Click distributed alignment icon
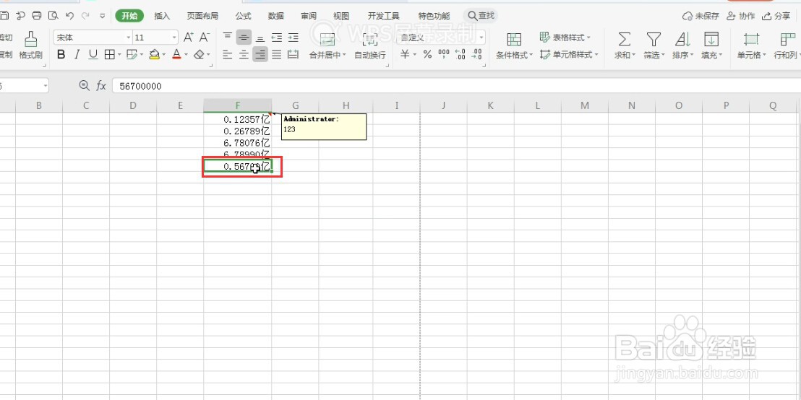 click(x=294, y=55)
